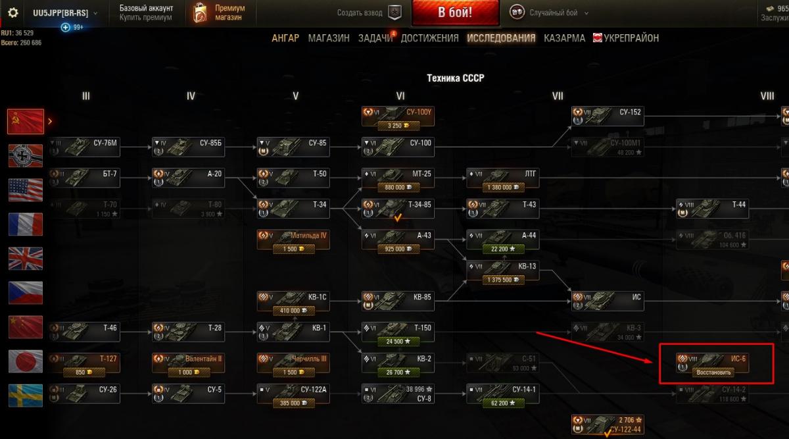The height and width of the screenshot is (439, 789).
Task: Open the Premium shop icon
Action: coord(201,13)
